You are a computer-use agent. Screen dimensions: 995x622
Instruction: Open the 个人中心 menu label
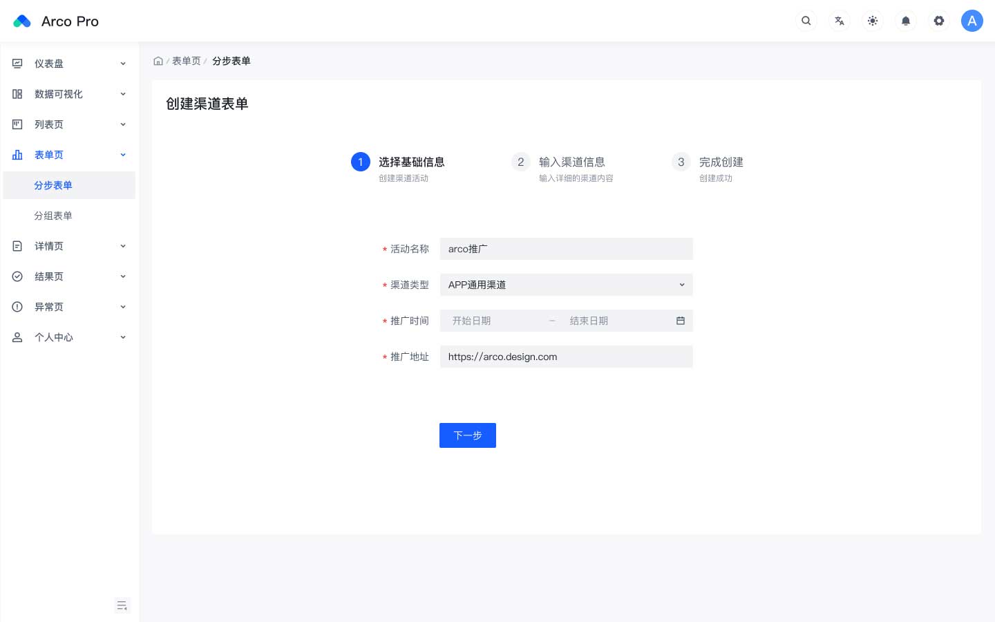click(54, 337)
